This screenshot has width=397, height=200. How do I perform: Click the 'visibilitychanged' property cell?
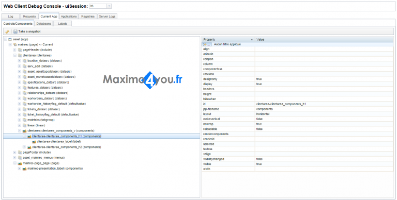tap(228, 159)
